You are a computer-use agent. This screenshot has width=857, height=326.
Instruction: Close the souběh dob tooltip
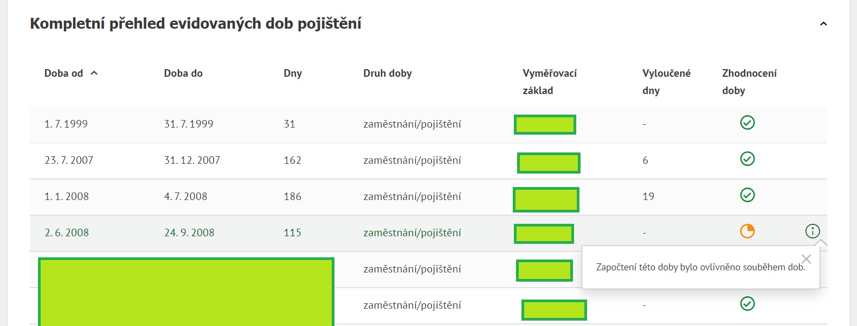(x=806, y=260)
